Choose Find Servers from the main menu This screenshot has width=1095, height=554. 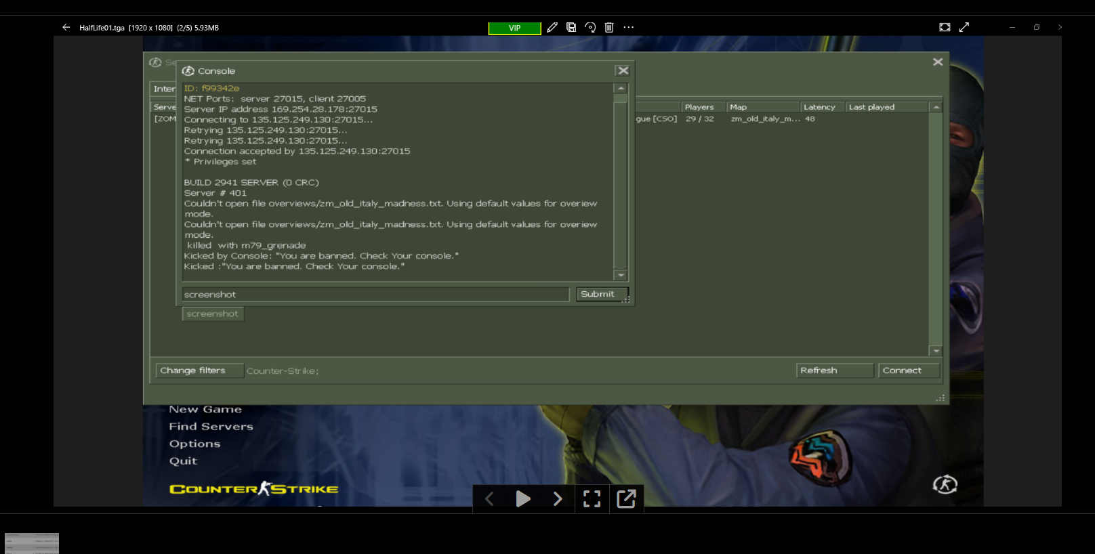[x=211, y=427]
